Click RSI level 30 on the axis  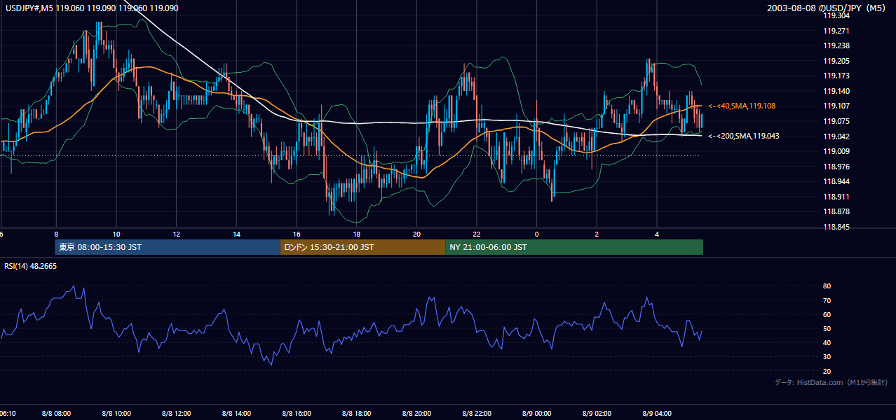[x=827, y=357]
